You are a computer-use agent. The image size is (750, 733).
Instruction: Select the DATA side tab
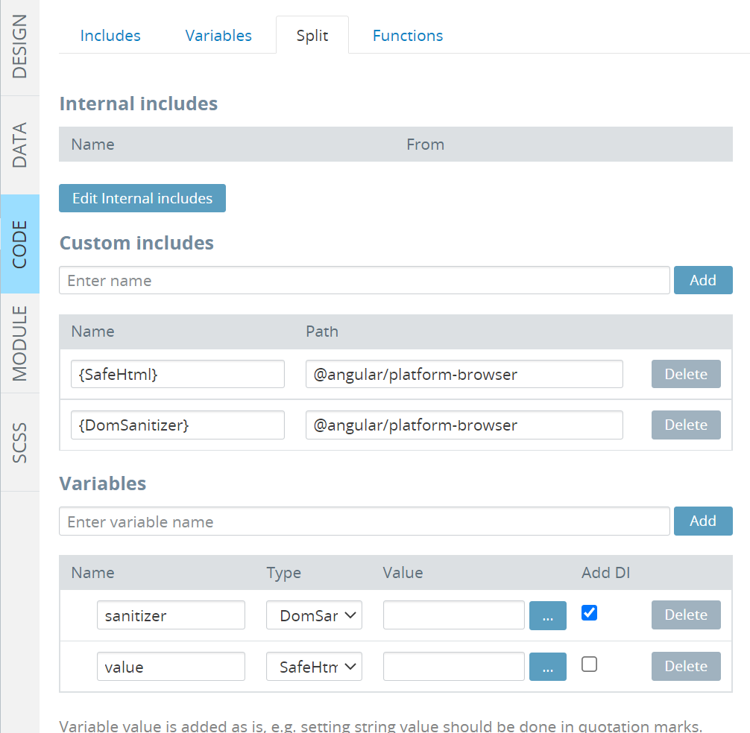(19, 145)
